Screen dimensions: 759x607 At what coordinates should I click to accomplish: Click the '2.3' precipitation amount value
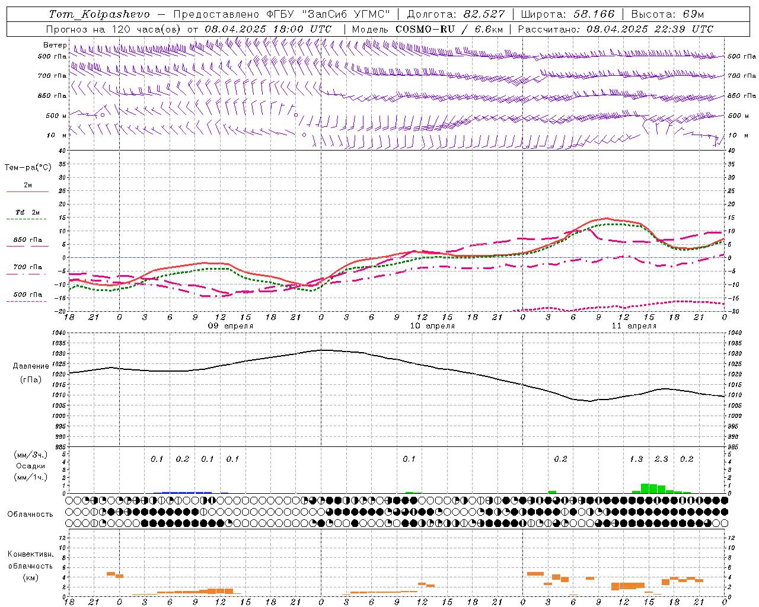tap(661, 459)
